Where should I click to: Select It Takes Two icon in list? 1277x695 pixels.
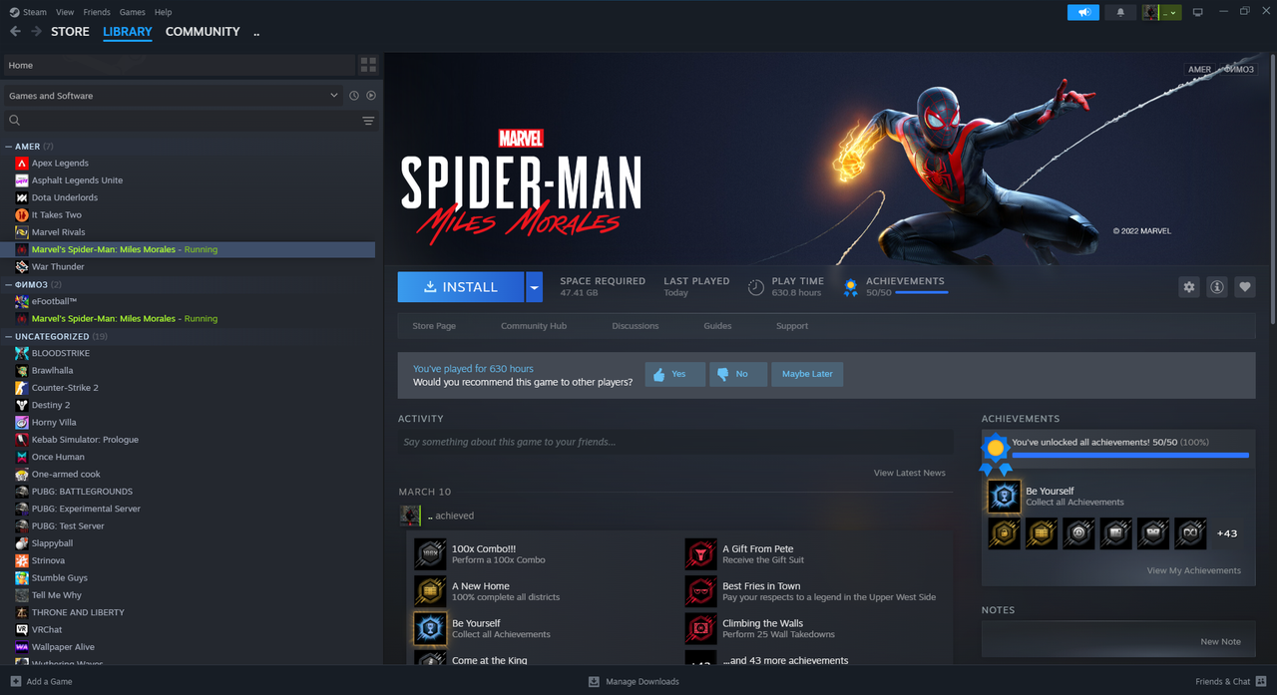pos(22,214)
